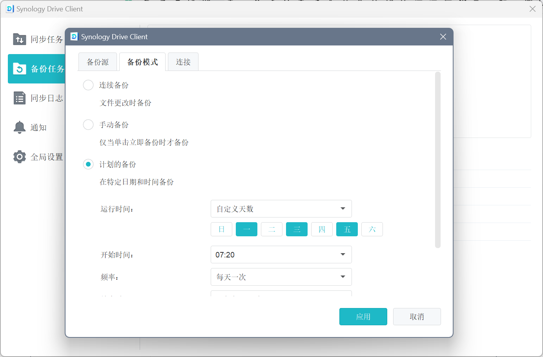This screenshot has height=357, width=543.
Task: Click the sync tasks arrows icon
Action: (x=20, y=39)
